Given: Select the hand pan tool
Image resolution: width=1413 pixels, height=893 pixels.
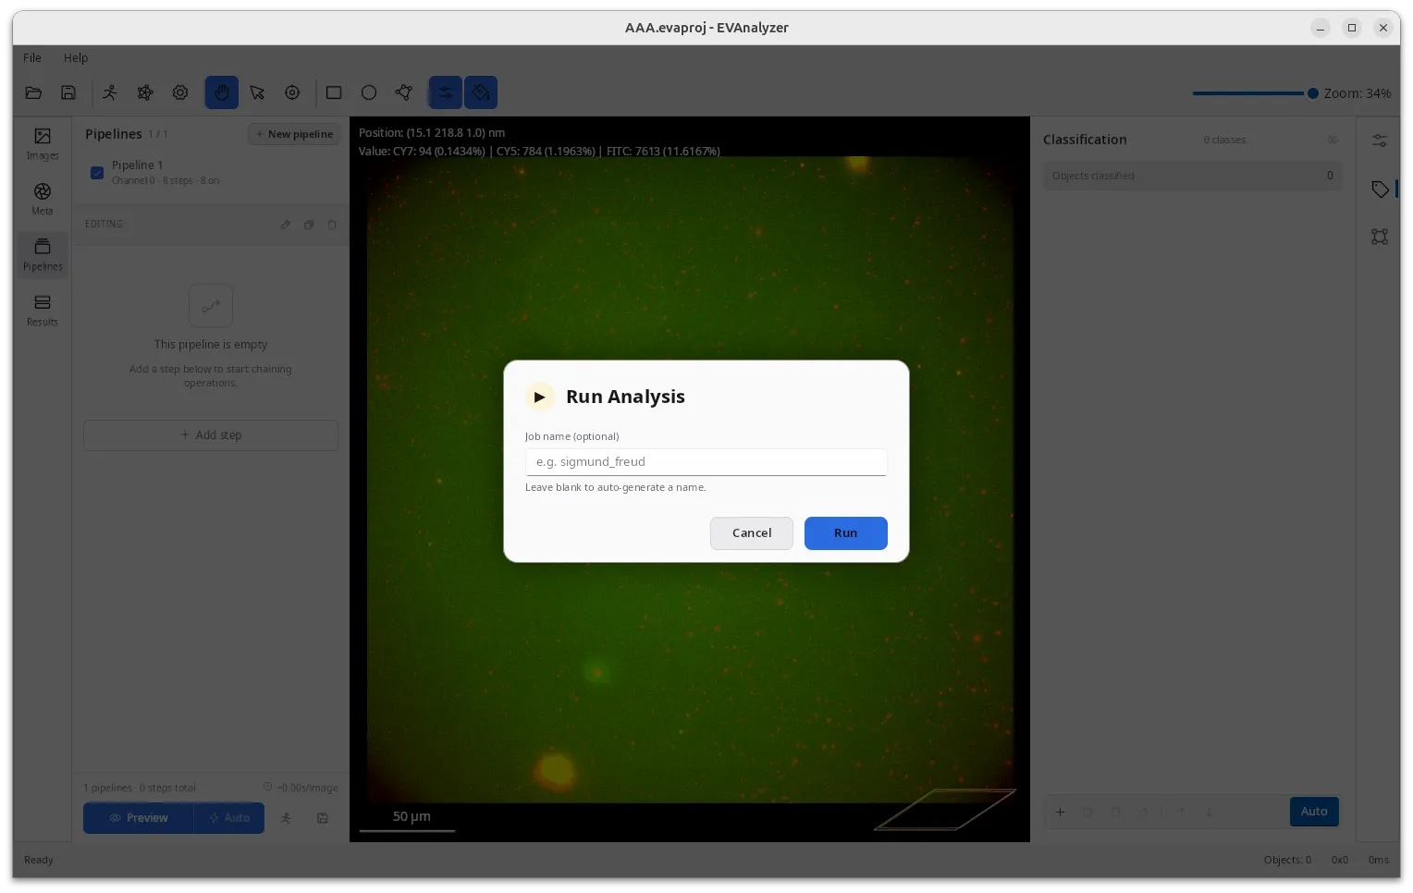Looking at the screenshot, I should tap(222, 92).
